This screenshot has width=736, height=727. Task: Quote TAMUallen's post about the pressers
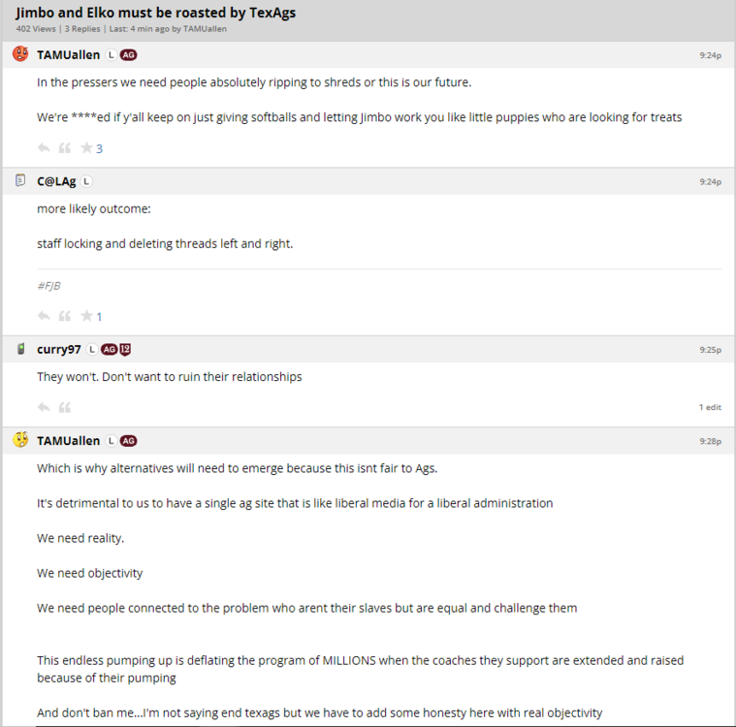pos(65,148)
